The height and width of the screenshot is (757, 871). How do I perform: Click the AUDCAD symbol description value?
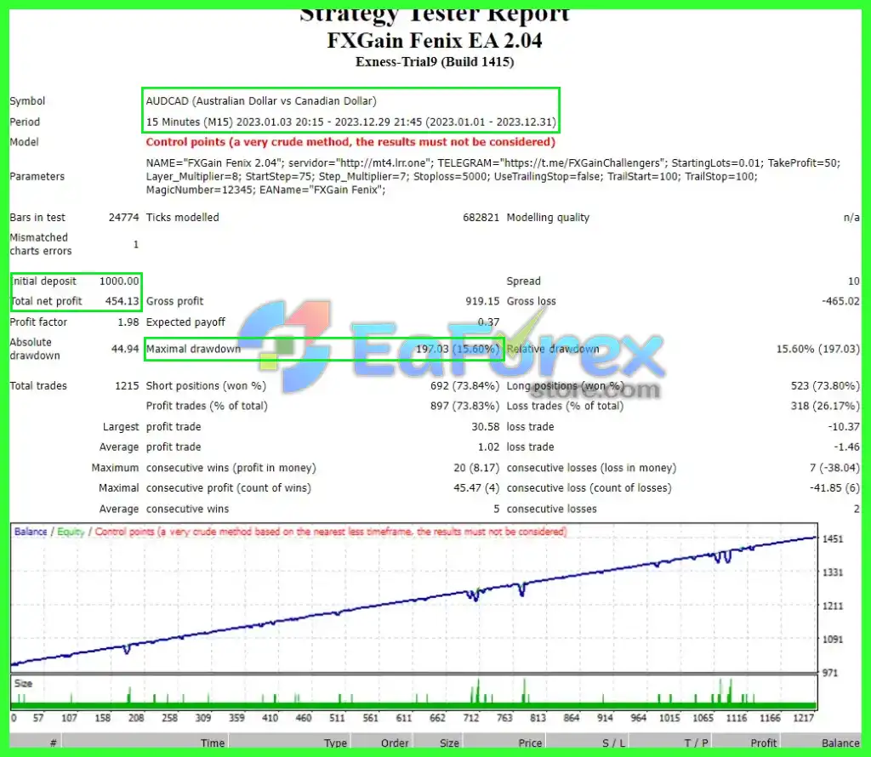tap(261, 101)
